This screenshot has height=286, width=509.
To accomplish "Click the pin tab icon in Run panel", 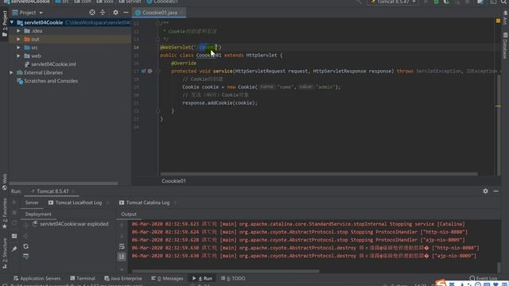I will click(x=14, y=249).
